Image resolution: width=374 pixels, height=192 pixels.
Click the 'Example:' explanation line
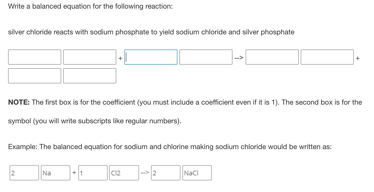tap(170, 147)
